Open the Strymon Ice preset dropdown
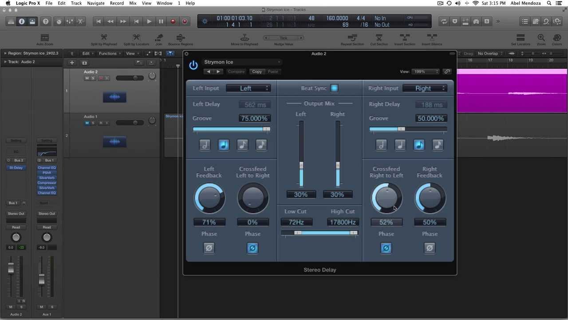Viewport: 568px width, 320px height. point(242,62)
